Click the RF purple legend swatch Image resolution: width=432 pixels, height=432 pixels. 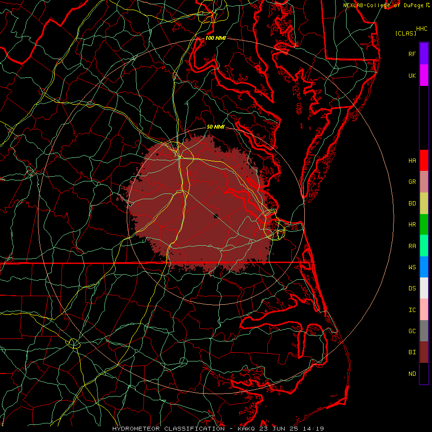[x=424, y=54]
